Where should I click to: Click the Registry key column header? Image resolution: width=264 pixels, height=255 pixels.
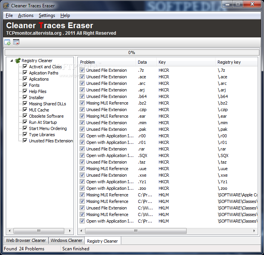click(x=236, y=62)
